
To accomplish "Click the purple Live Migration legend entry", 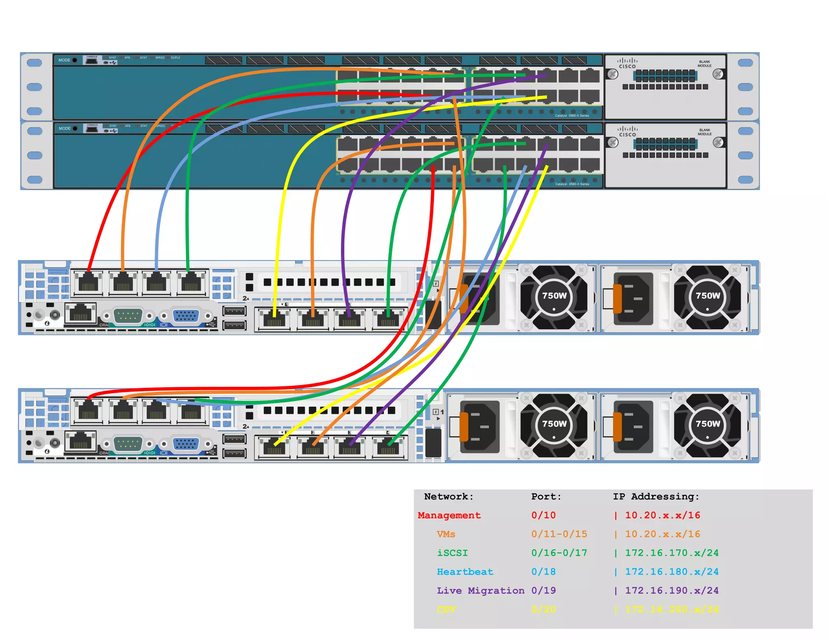I will pos(480,591).
